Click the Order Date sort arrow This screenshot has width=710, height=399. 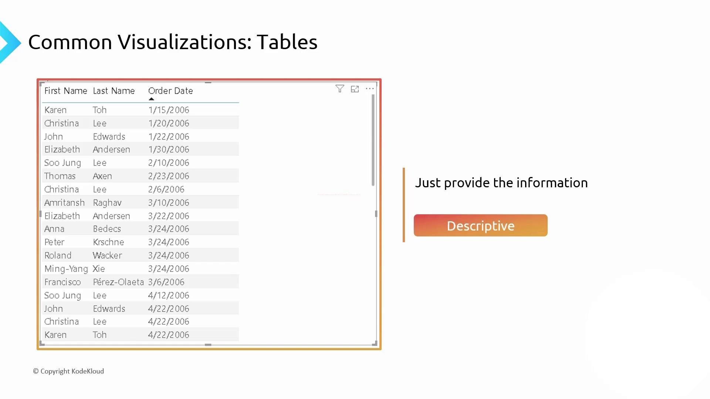[151, 99]
